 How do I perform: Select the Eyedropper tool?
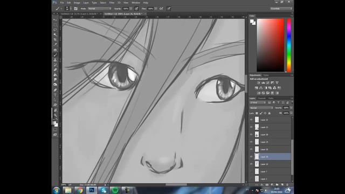coord(55,44)
